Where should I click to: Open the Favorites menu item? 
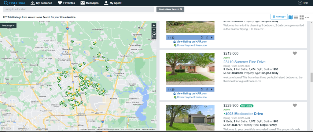[67, 3]
